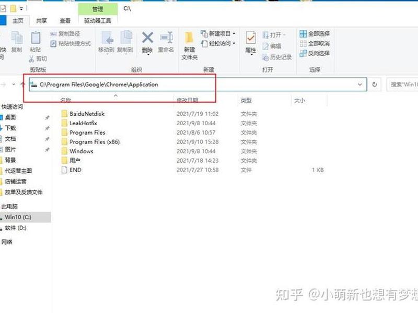Viewport: 418px width, 313px height.
Task: Click the search box for Win10
Action: [402, 85]
